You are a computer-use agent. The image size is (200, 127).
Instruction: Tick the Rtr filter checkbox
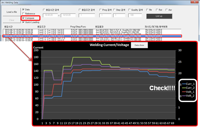tap(147, 10)
